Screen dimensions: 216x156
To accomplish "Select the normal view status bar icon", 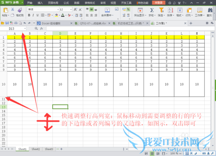I will coord(152,153).
